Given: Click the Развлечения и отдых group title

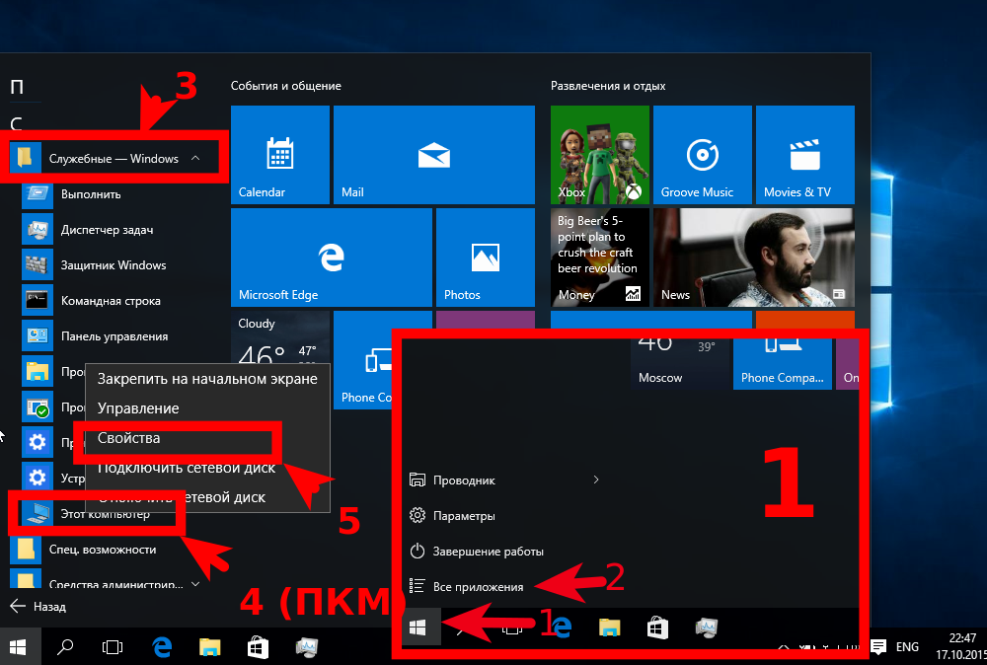Looking at the screenshot, I should coord(608,86).
